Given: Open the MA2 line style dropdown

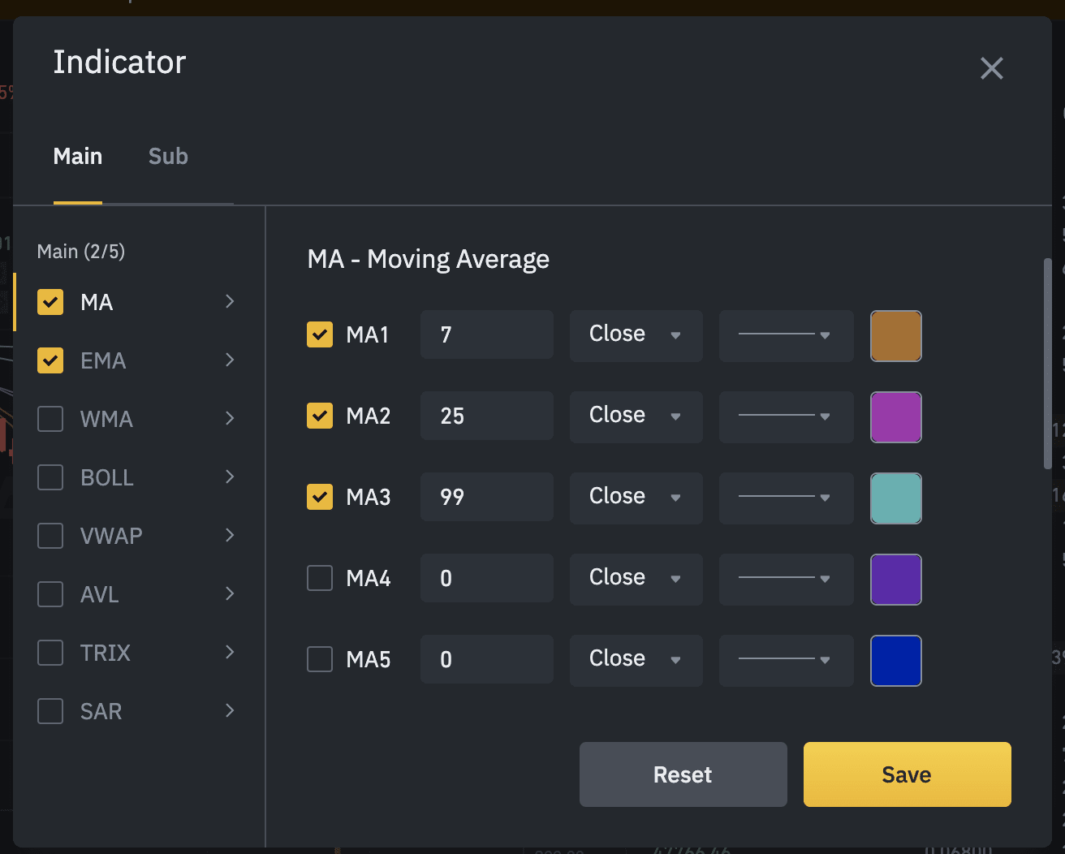Looking at the screenshot, I should [x=785, y=416].
